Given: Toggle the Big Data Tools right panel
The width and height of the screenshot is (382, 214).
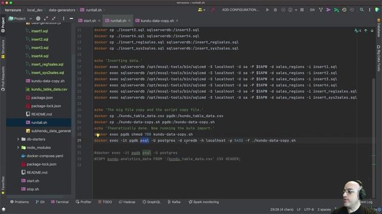Looking at the screenshot, I should tap(378, 58).
